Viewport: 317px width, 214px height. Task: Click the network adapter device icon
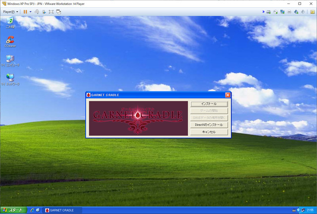282,12
